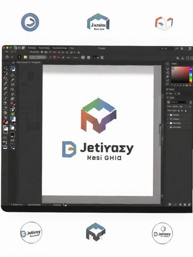The height and width of the screenshot is (257, 193).
Task: Click the play triangle in layers panel
Action: (x=182, y=111)
